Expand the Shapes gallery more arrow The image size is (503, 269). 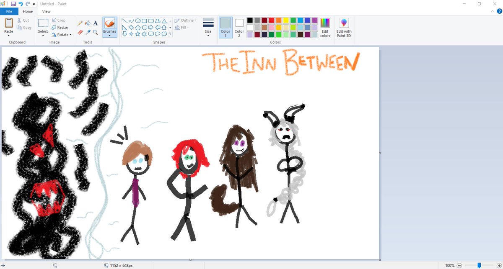coord(170,34)
